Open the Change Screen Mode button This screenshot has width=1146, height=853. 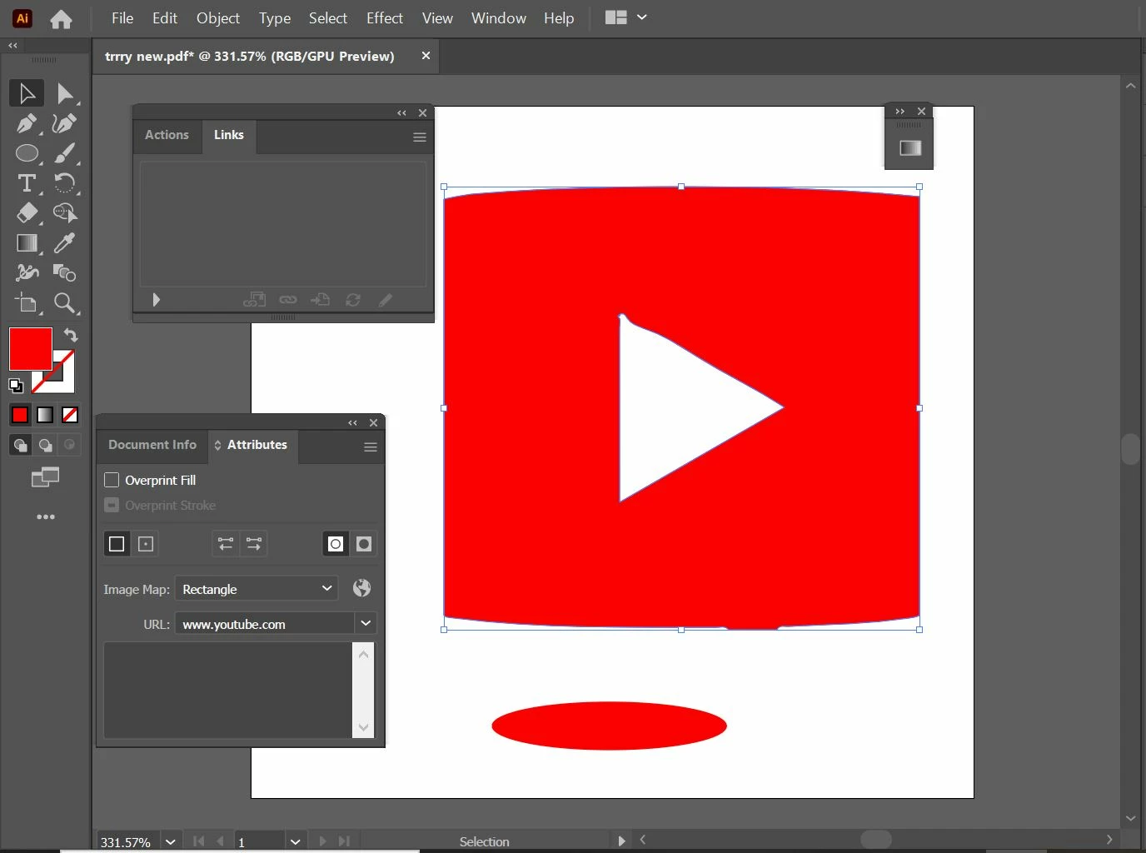45,477
